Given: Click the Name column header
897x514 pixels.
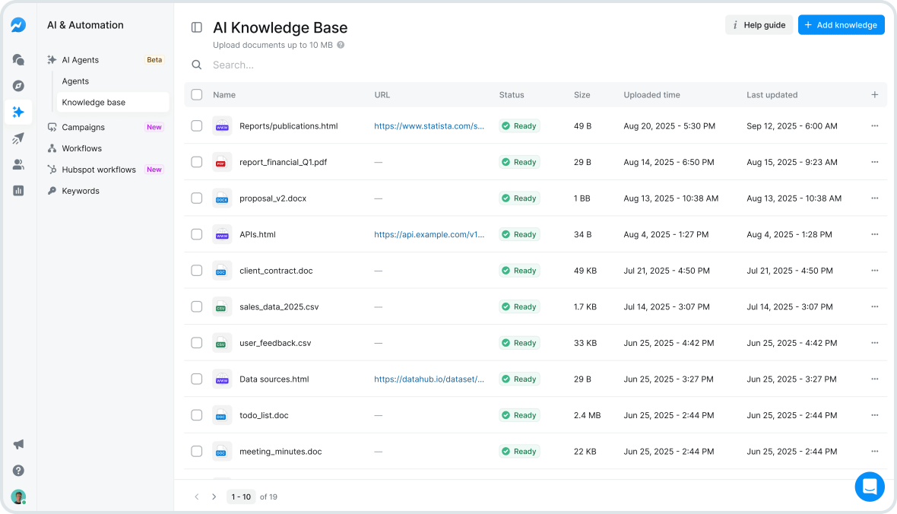Looking at the screenshot, I should click(224, 95).
